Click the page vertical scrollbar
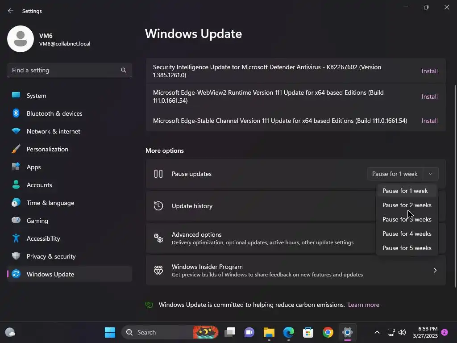Screen dimensions: 457x343 tap(455, 186)
